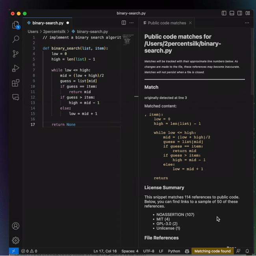This screenshot has width=256, height=256.
Task: Toggle the bottom panel visibility
Action: coord(232,13)
